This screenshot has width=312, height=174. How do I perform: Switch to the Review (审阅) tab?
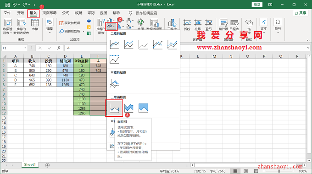pyautogui.click(x=91, y=13)
